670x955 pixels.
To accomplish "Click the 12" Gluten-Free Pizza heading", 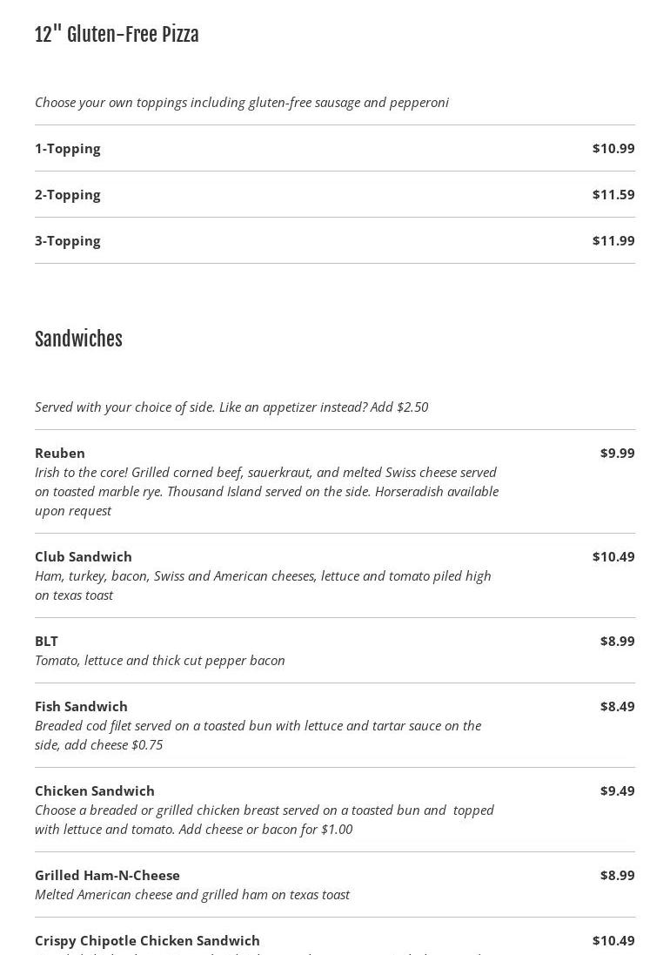I will coord(117,35).
